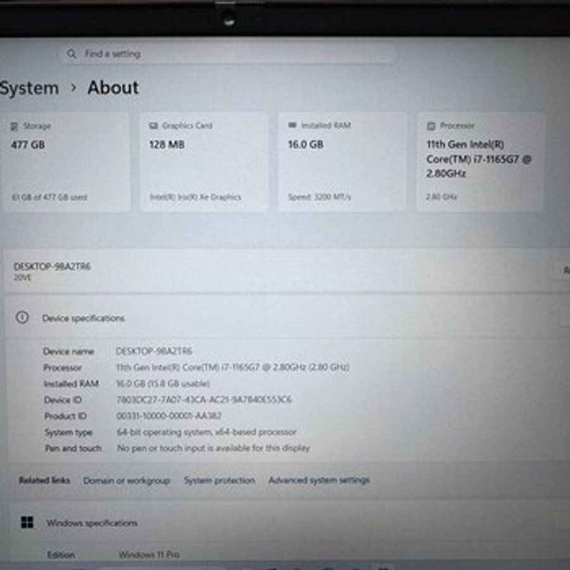
Task: Select the Device name value DESKTOP-98A2TR6
Action: (x=154, y=351)
